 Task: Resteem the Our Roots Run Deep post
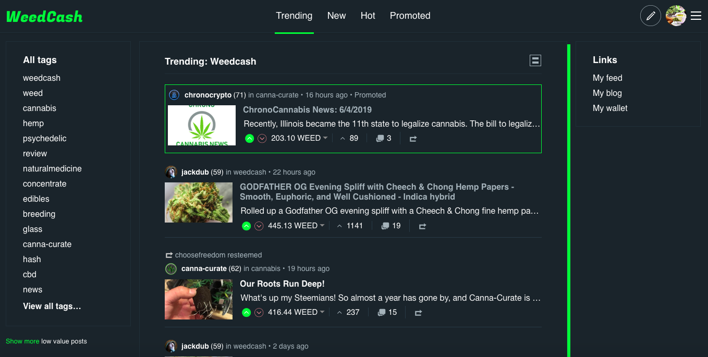pos(418,313)
